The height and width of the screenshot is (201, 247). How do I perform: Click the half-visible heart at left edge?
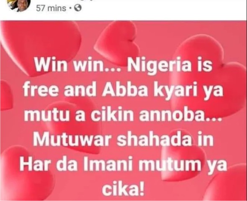[x=6, y=95]
